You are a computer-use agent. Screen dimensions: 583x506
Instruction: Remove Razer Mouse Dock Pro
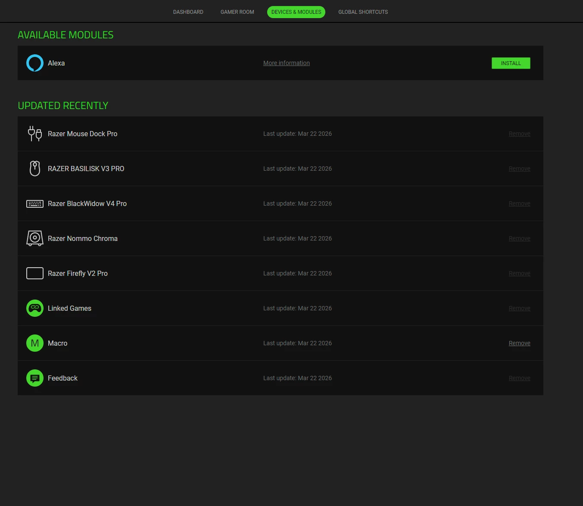click(x=520, y=134)
